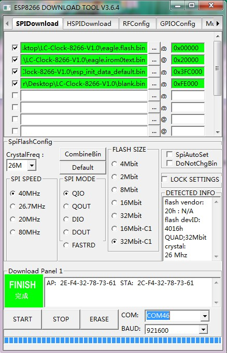
Task: Uncheck the eagle.irom0text.bin file checkbox
Action: [x=15, y=60]
